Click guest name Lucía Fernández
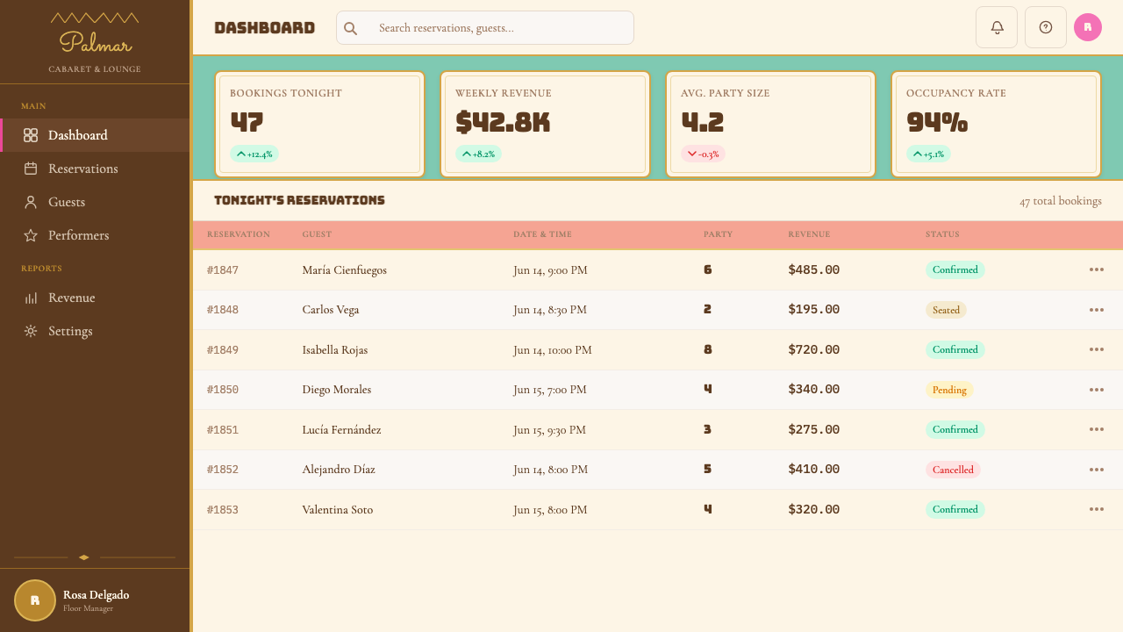The image size is (1123, 632). (341, 430)
